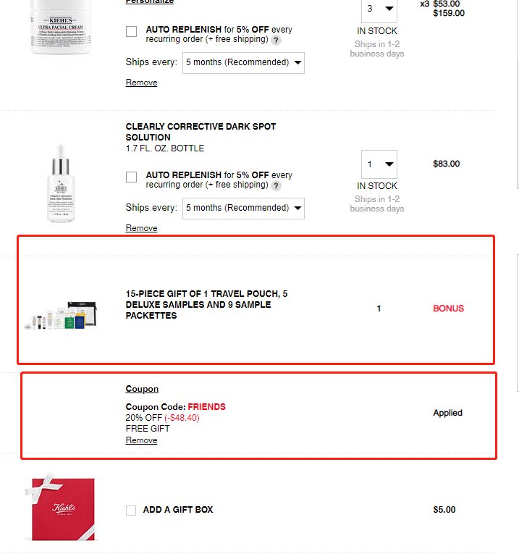The image size is (519, 554).
Task: Open the Dark Spot Solution bottle image
Action: (x=61, y=183)
